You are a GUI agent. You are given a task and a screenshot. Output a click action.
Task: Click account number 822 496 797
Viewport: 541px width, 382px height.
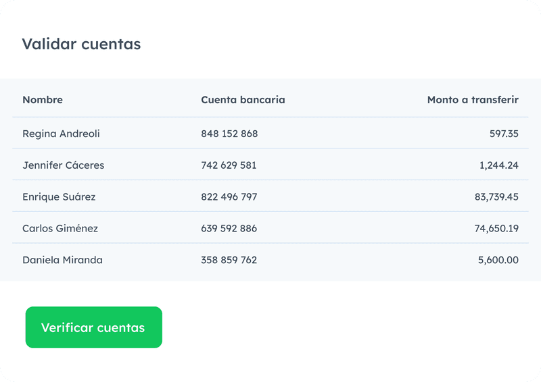[x=229, y=196]
